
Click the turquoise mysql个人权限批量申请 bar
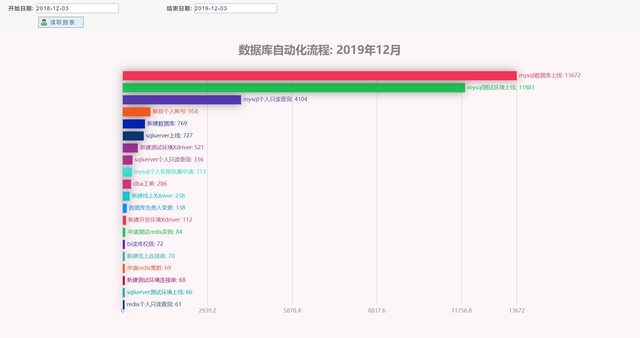[127, 172]
